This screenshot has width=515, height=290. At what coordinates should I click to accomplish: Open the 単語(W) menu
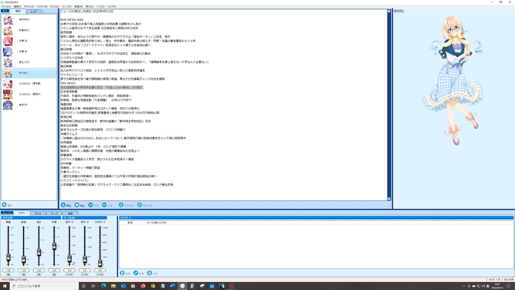tap(78, 6)
